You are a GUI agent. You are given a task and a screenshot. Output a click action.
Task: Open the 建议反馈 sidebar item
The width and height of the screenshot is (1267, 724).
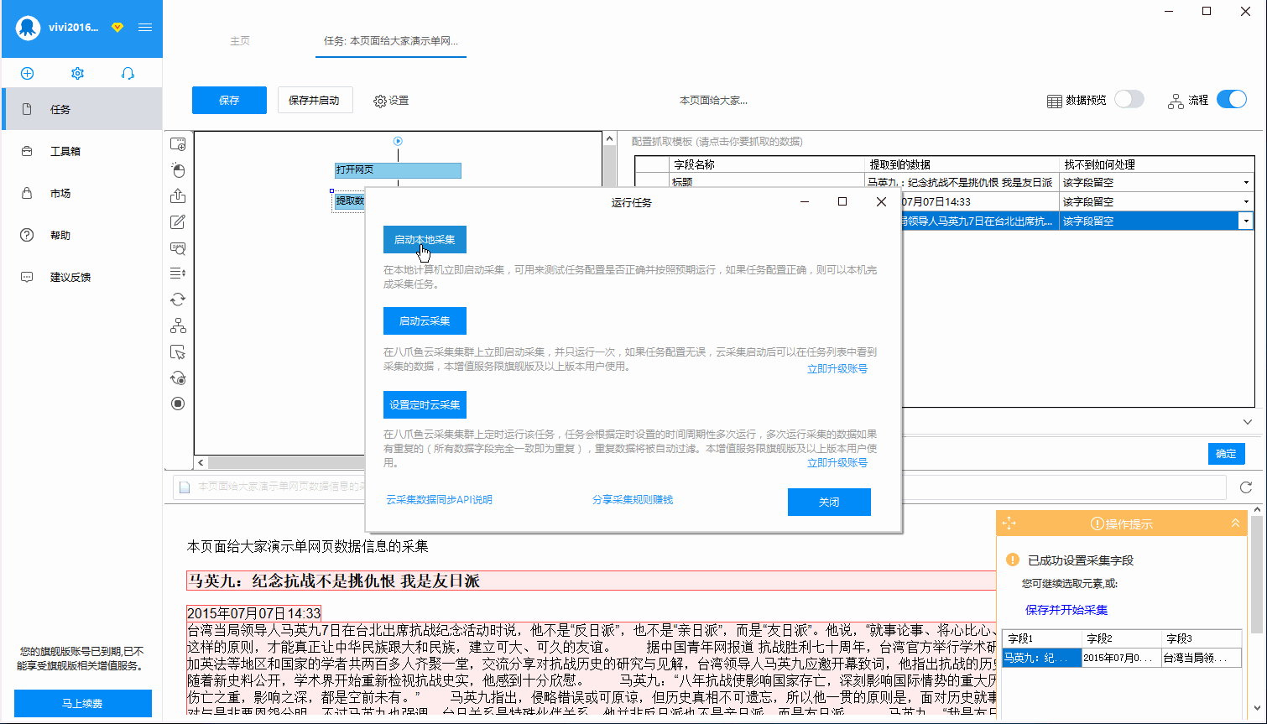point(81,277)
